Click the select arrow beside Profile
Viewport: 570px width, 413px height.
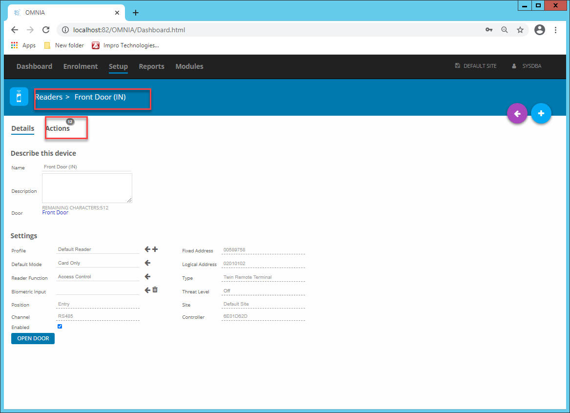(147, 249)
